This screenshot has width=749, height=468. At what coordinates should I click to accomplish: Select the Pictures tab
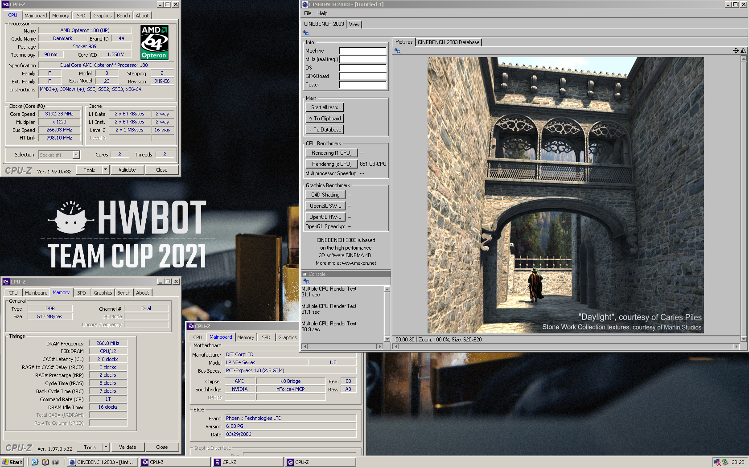click(x=404, y=42)
